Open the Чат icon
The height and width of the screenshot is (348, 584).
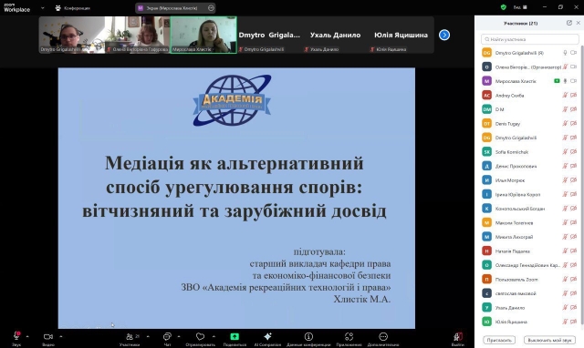pos(167,336)
